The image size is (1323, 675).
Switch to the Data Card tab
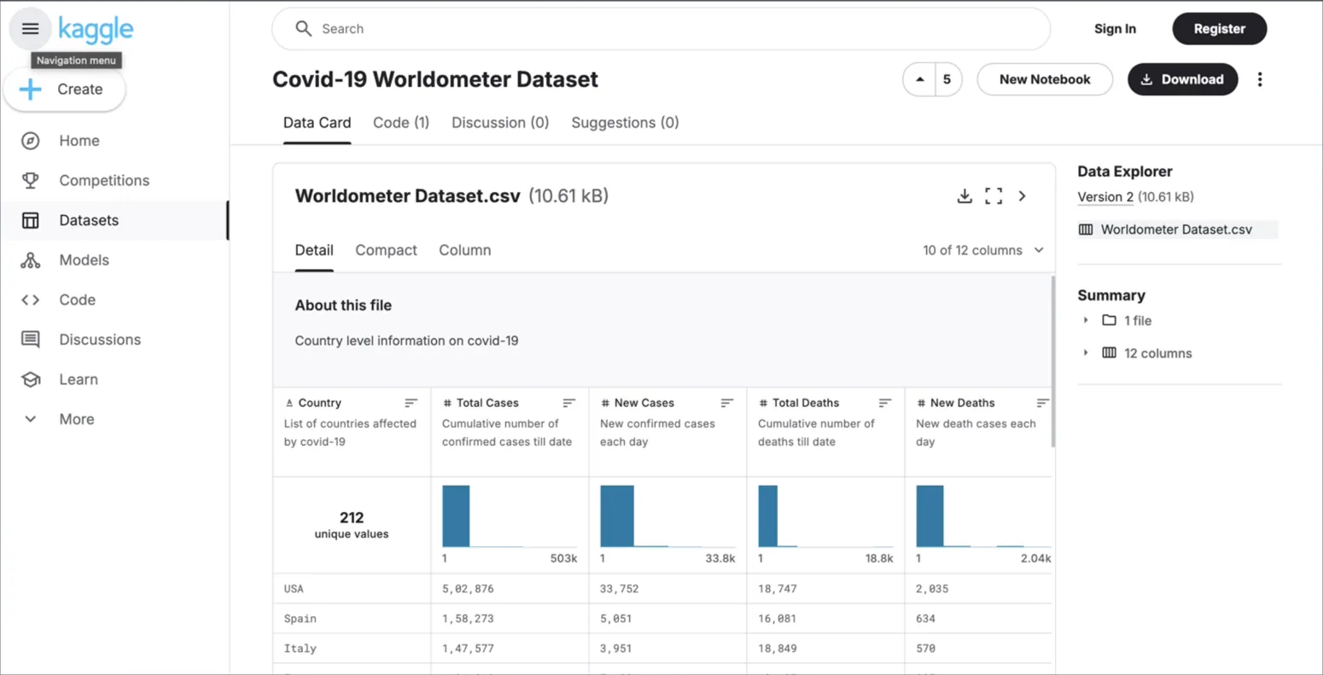click(x=317, y=123)
